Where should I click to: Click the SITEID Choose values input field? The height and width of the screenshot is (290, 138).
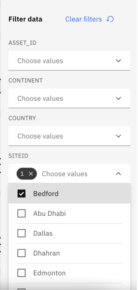coord(65,174)
